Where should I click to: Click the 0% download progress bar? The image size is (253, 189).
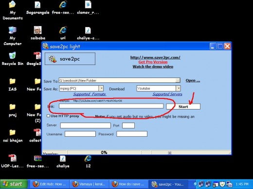pyautogui.click(x=104, y=153)
